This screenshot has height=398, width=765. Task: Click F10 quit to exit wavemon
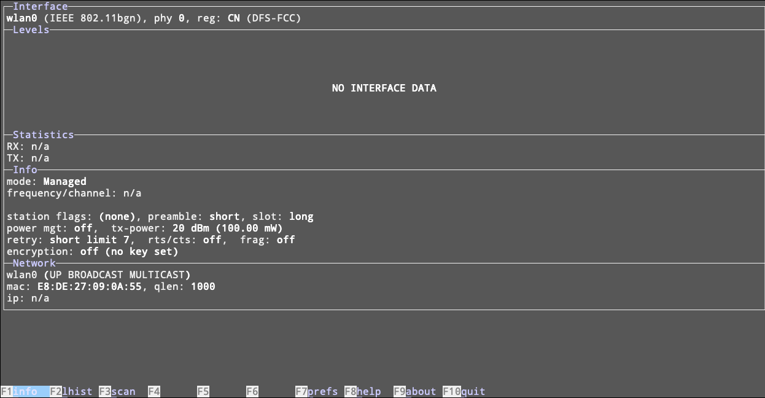click(x=464, y=391)
